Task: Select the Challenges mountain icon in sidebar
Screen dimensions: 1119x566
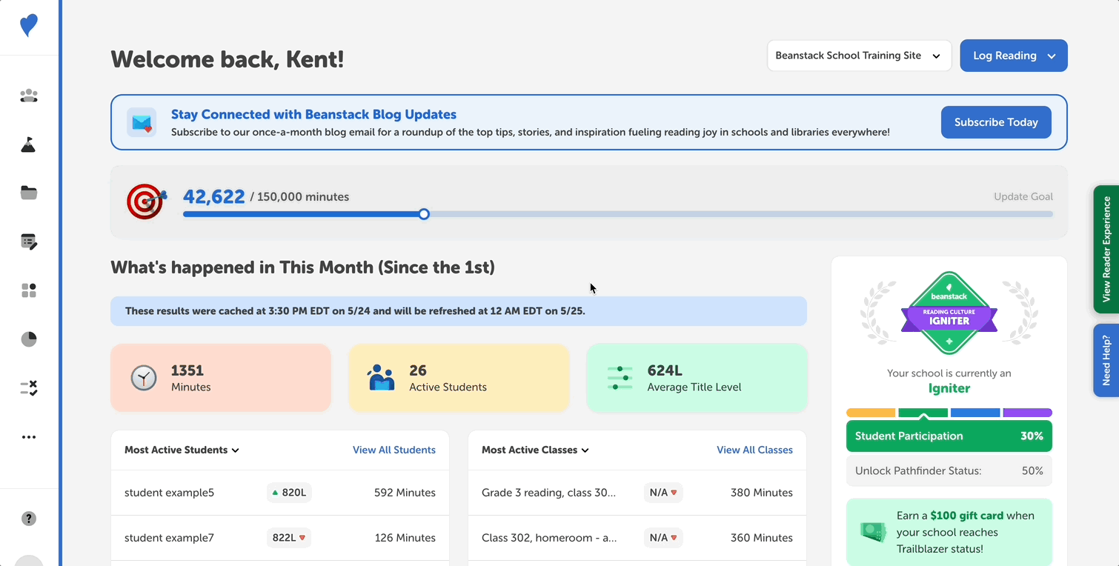Action: [28, 144]
